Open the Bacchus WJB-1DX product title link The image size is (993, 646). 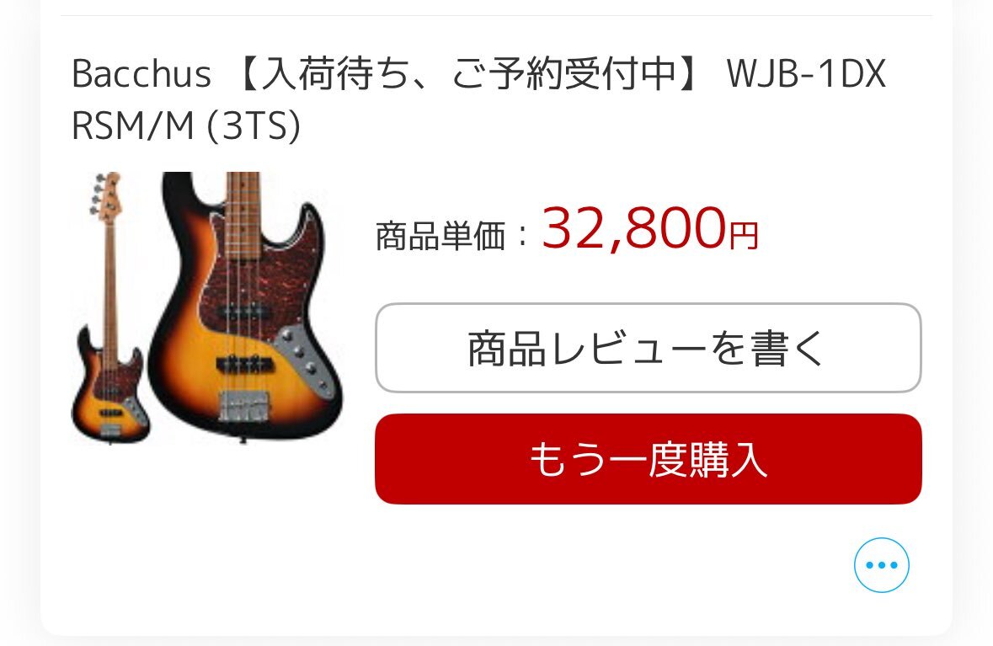click(x=478, y=99)
